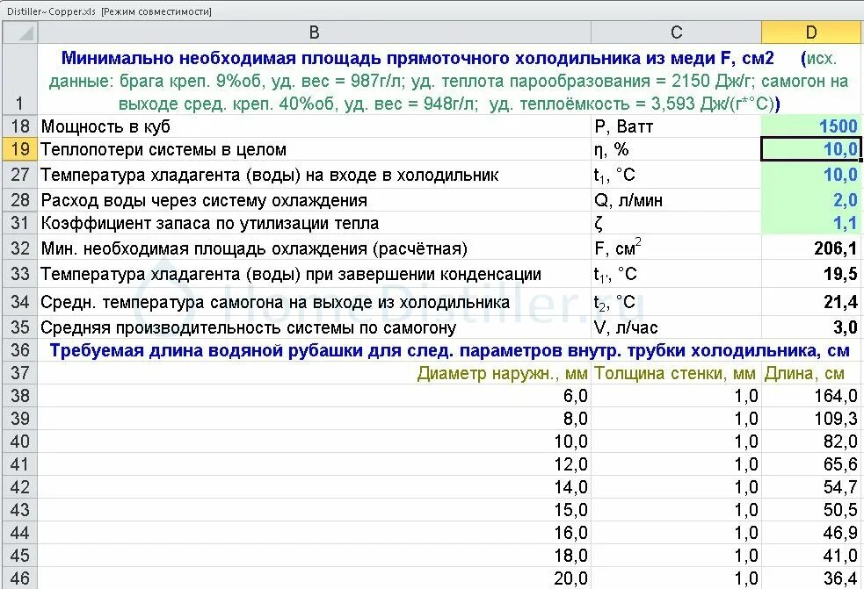
Task: Select column D header
Action: 810,32
